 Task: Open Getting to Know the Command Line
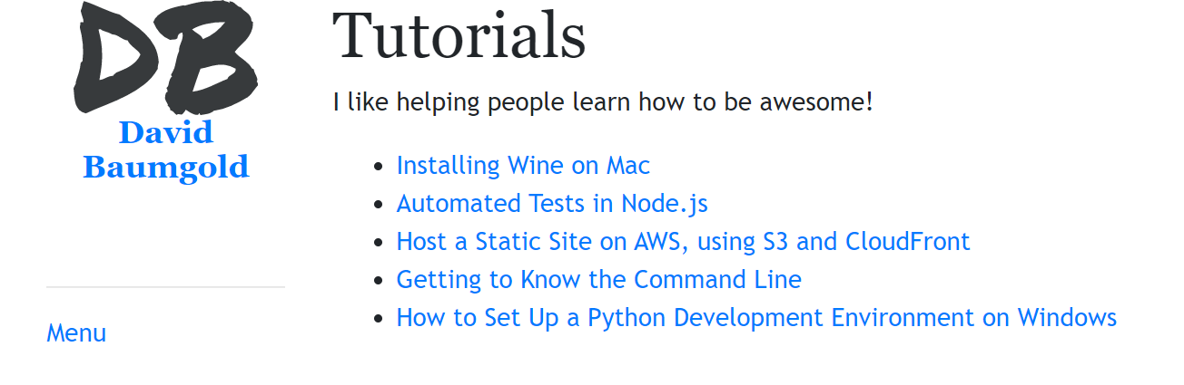[x=598, y=280]
